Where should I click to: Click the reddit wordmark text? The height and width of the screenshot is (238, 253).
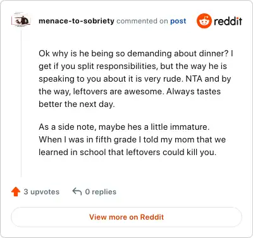coord(228,21)
